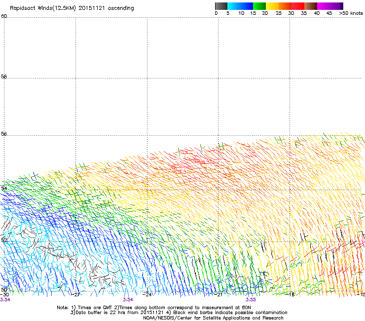Viewport: 365px width, 321px height.
Task: Click the '3:54' time label between -27 and -24
Action: click(128, 300)
